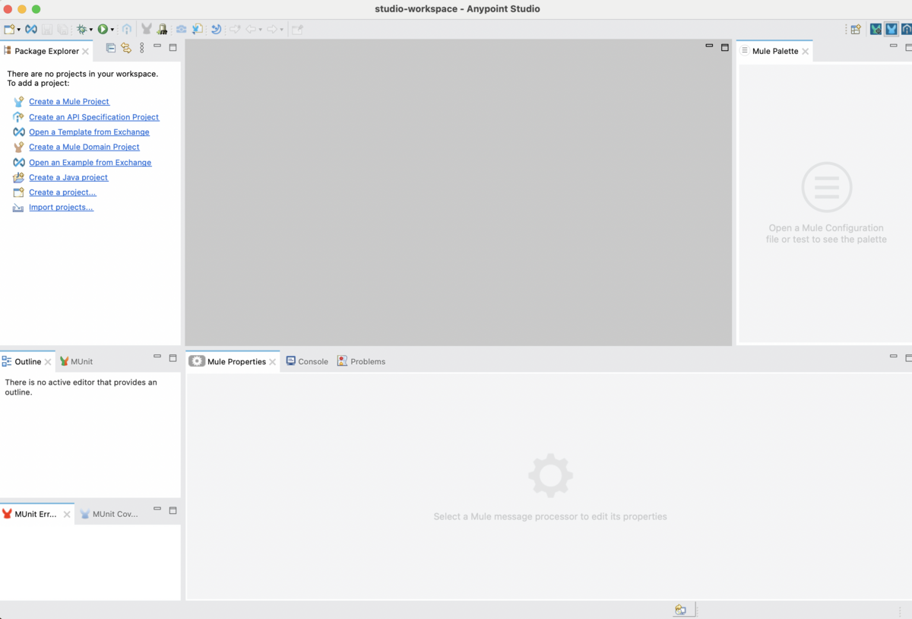Open a Template from Exchange link
Image resolution: width=912 pixels, height=619 pixels.
89,132
